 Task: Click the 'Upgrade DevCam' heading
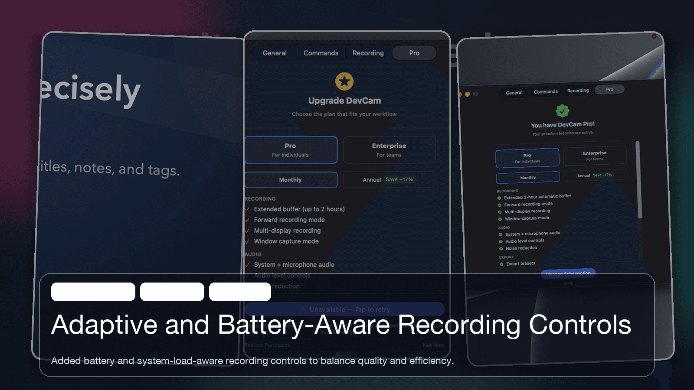coord(344,101)
